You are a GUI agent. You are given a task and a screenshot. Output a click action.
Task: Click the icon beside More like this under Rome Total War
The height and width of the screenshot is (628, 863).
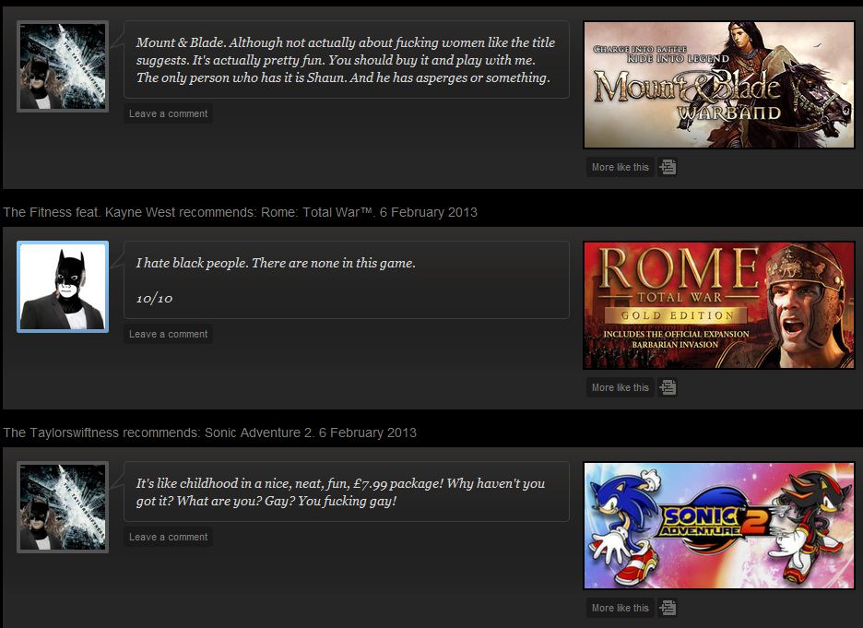tap(668, 387)
